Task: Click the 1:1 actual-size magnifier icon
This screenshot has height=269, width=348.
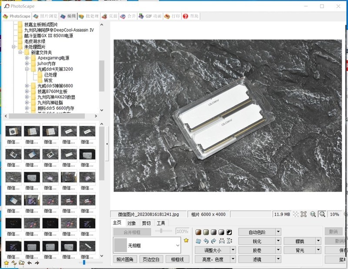Action: (x=313, y=214)
